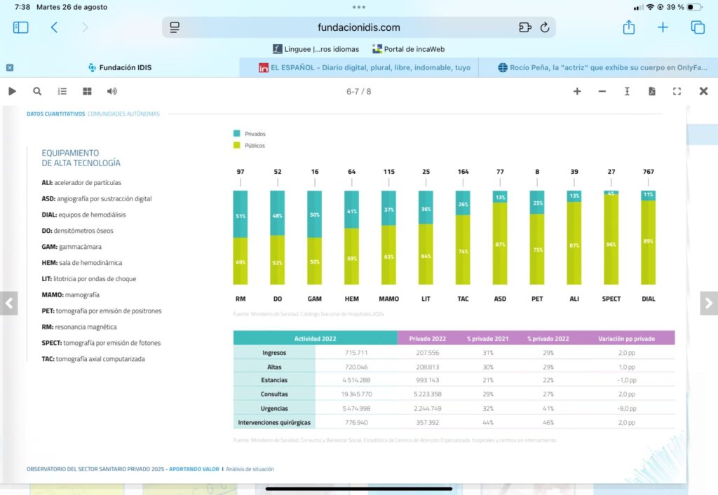Open page menu icon in address bar

(175, 27)
